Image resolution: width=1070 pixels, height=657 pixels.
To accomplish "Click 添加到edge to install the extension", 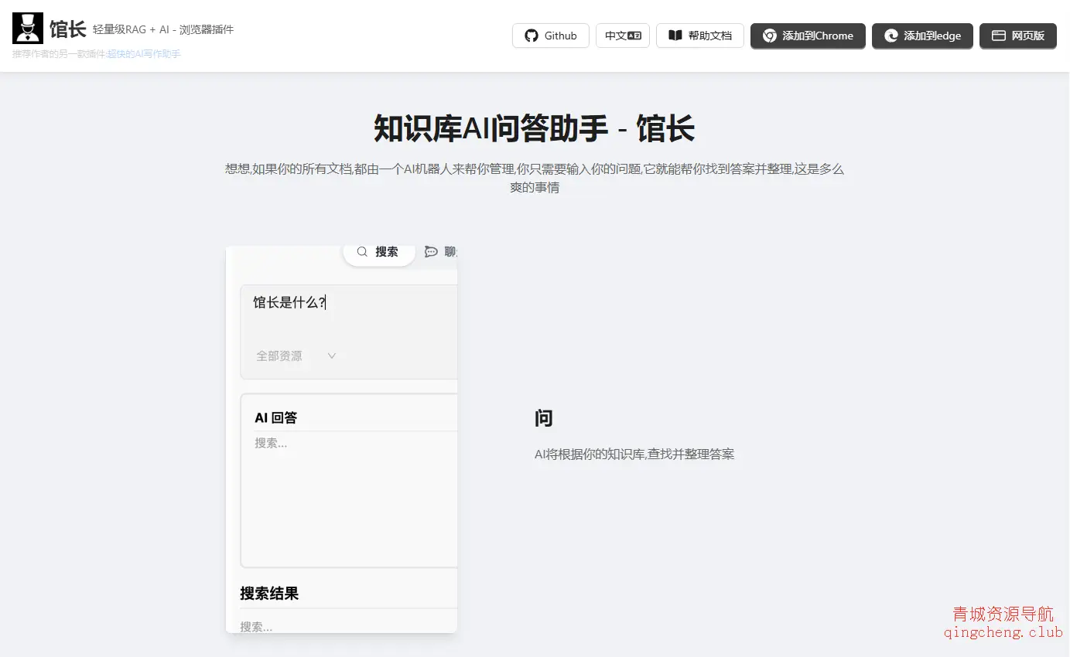I will coord(921,36).
